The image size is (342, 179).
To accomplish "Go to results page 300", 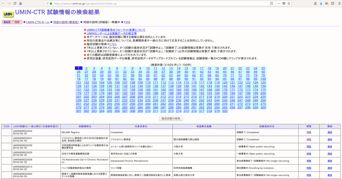I will (263, 108).
